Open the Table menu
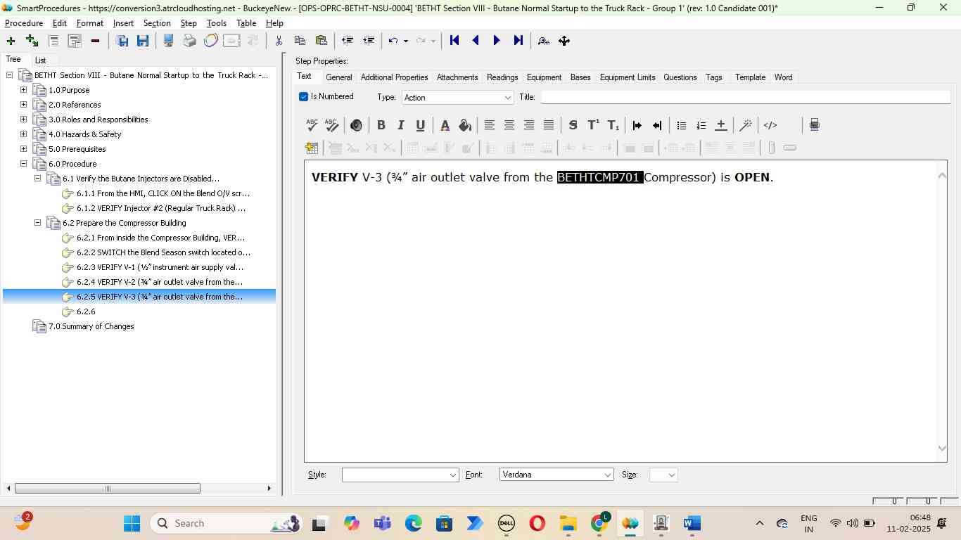Image resolution: width=961 pixels, height=540 pixels. [246, 23]
